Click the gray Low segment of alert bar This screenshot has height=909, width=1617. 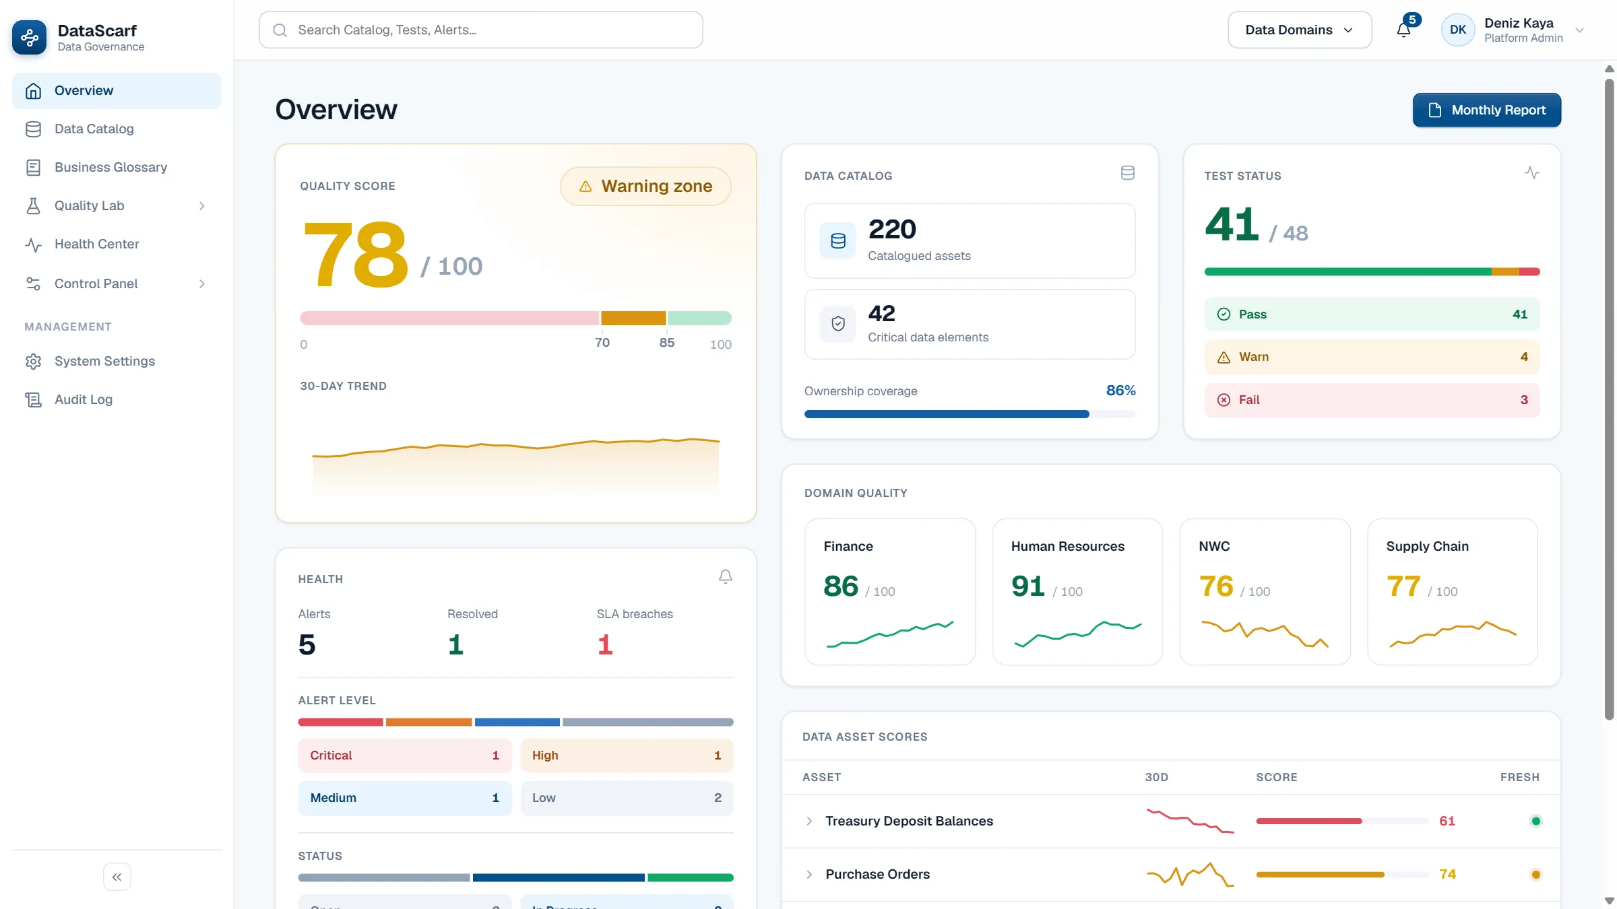648,722
